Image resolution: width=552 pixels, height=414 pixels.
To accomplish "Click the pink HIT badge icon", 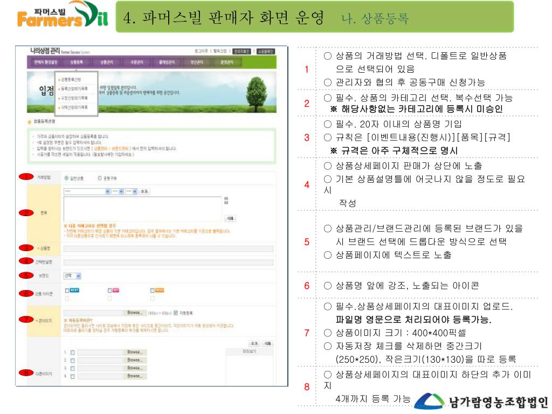I will (116, 290).
